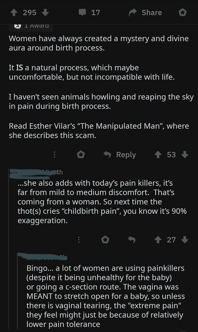The height and width of the screenshot is (332, 198).
Task: Open the three-dot menu on the second comment
Action: 79,240
